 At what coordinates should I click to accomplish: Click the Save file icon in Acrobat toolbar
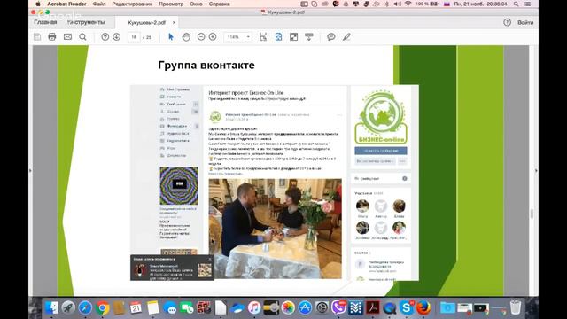37,37
